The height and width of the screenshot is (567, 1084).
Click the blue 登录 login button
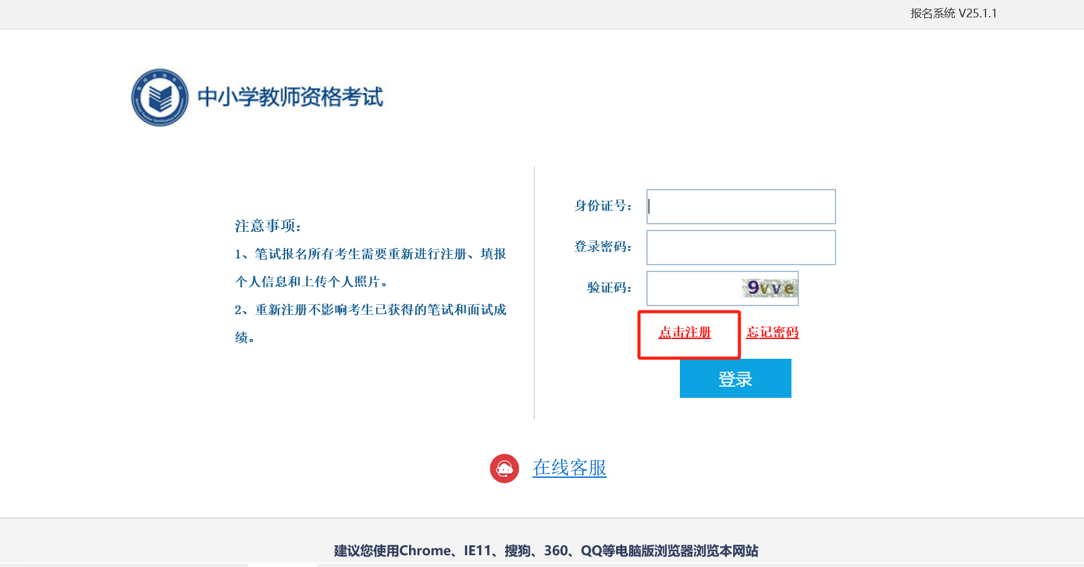[x=735, y=378]
